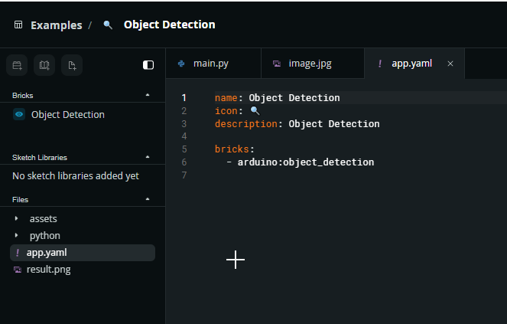Viewport: 507px width, 324px height.
Task: Collapse the Files section
Action: 148,199
